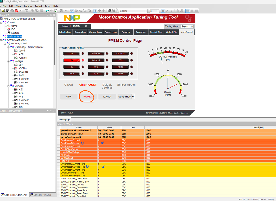This screenshot has width=276, height=201.
Task: Collapse the Voltage tree node
Action: click(9, 61)
